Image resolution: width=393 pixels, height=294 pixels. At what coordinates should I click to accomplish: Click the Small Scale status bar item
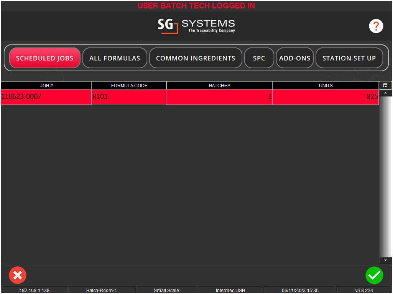point(166,290)
